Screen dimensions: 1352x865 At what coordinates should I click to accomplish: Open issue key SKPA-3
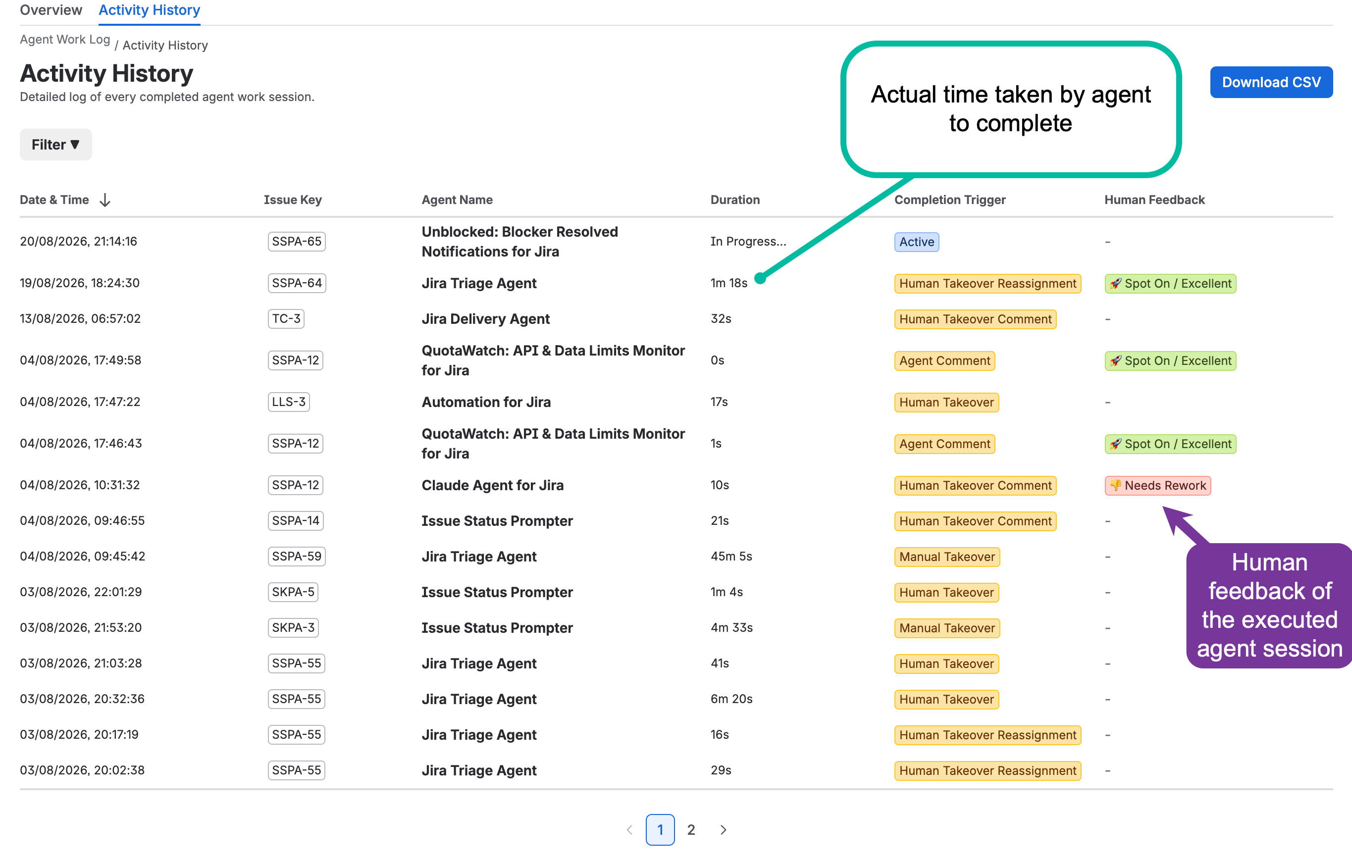click(x=293, y=628)
